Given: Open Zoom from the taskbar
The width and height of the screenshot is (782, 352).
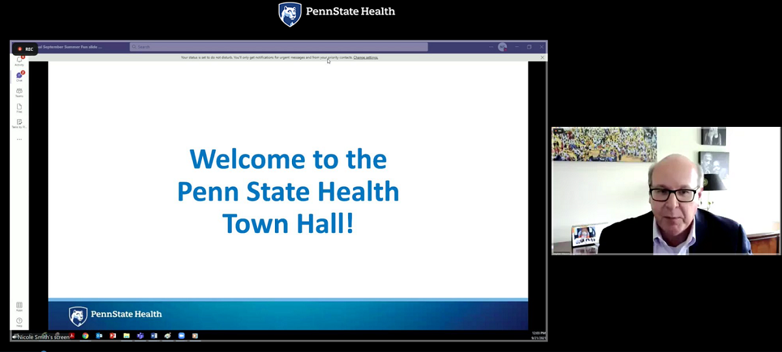Looking at the screenshot, I should [x=181, y=336].
